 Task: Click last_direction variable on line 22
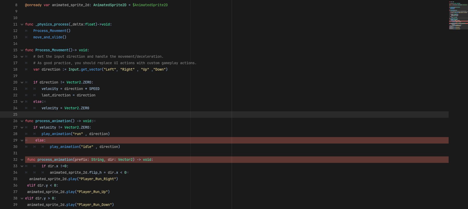[56, 95]
